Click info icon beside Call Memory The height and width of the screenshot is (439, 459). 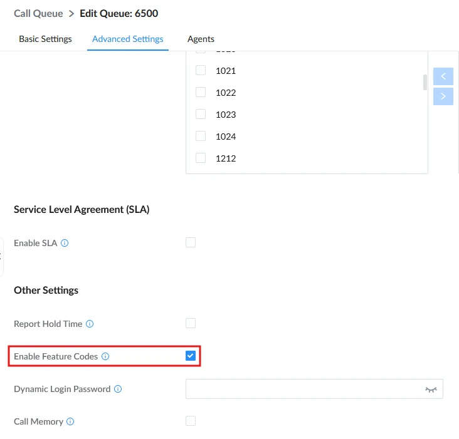coord(70,421)
